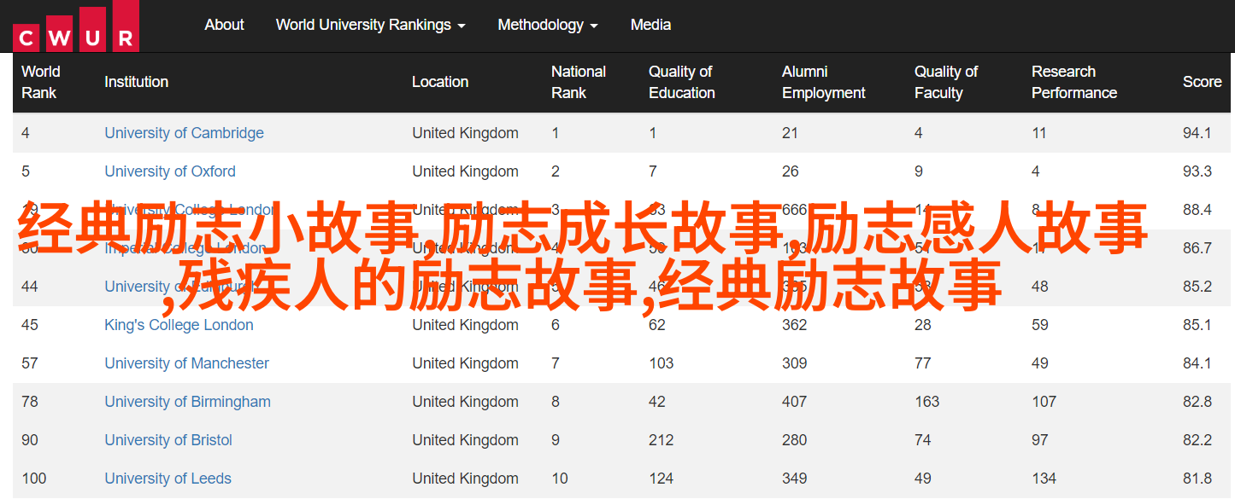
Task: Click Birmingham's research performance value 107
Action: pos(1044,402)
